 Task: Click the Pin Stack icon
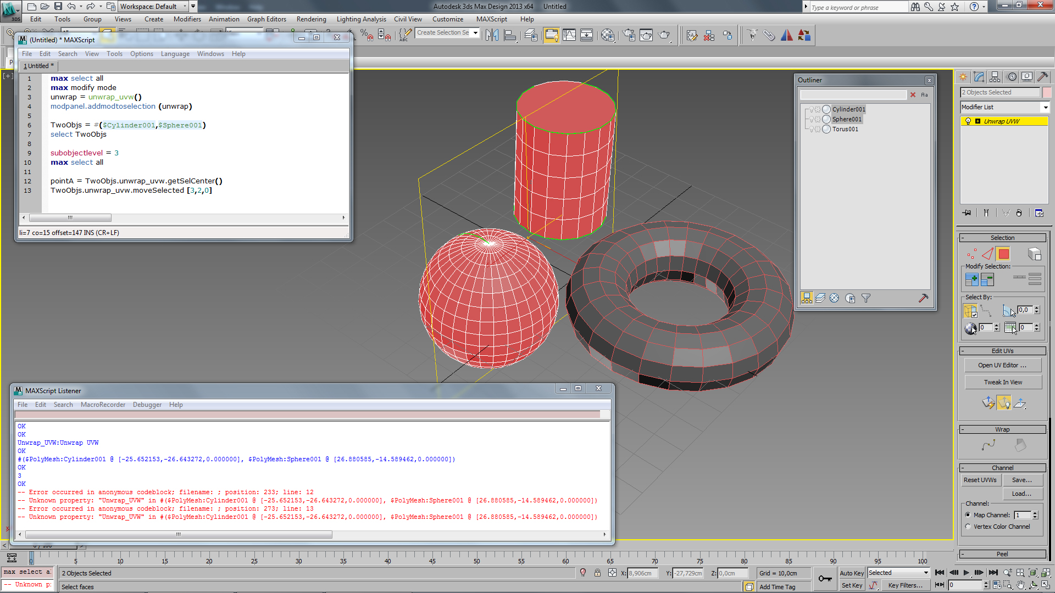coord(967,213)
